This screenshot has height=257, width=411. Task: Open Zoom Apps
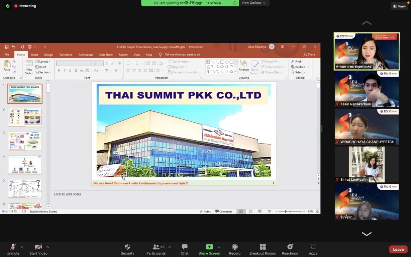point(313,249)
